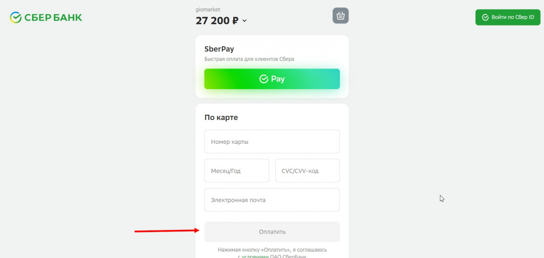Click the СБЕР БАНК wordmark
544x258 pixels.
(x=53, y=18)
